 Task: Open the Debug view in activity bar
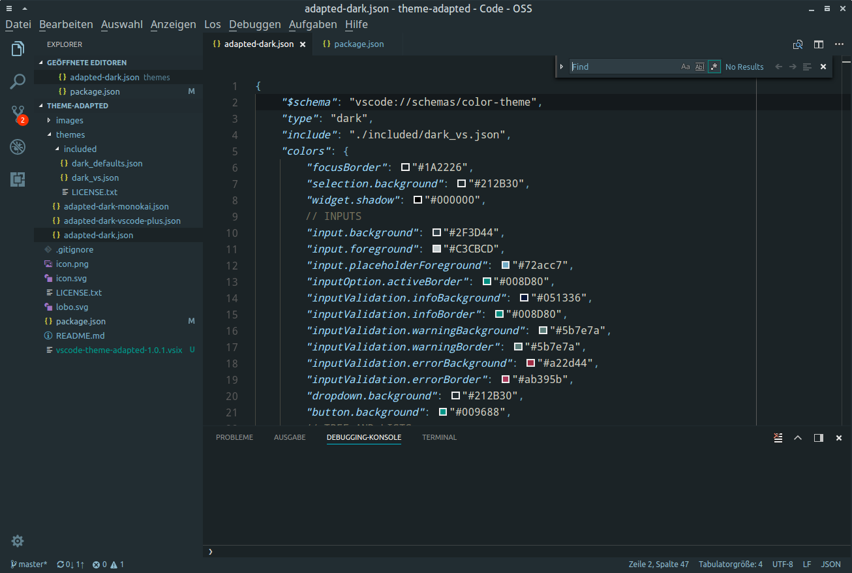[x=18, y=147]
